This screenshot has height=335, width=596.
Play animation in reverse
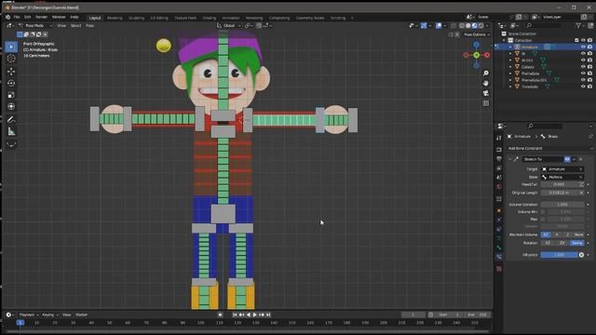pos(249,315)
